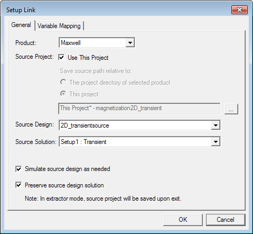Click the Maxwell product combo box
This screenshot has width=253, height=234.
click(97, 42)
